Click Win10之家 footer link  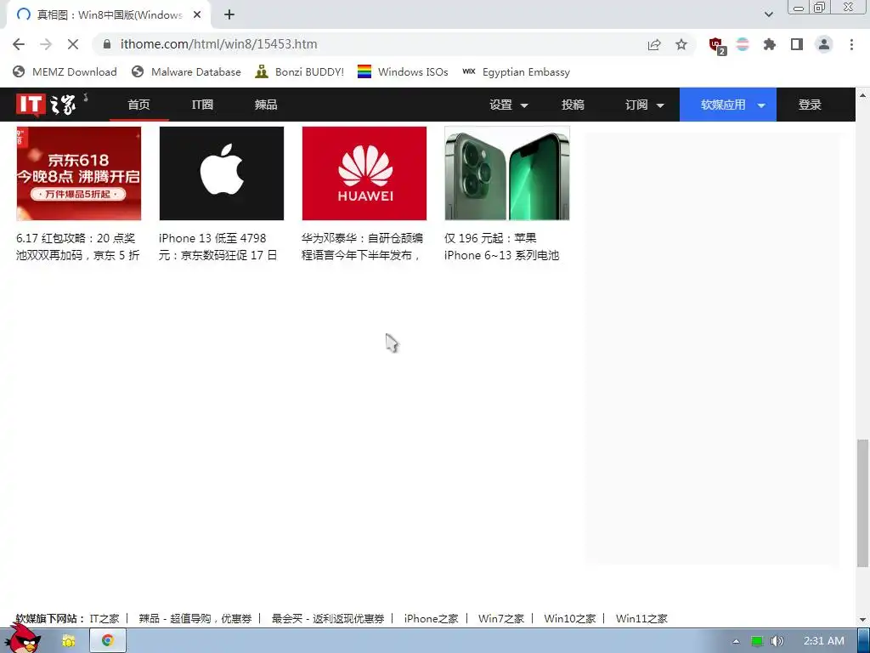pyautogui.click(x=570, y=619)
